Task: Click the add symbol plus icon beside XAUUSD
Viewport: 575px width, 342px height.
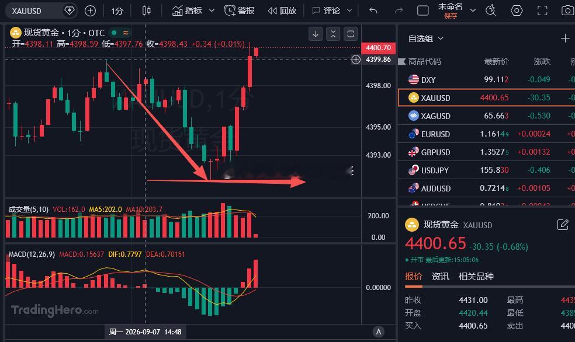Action: [90, 11]
